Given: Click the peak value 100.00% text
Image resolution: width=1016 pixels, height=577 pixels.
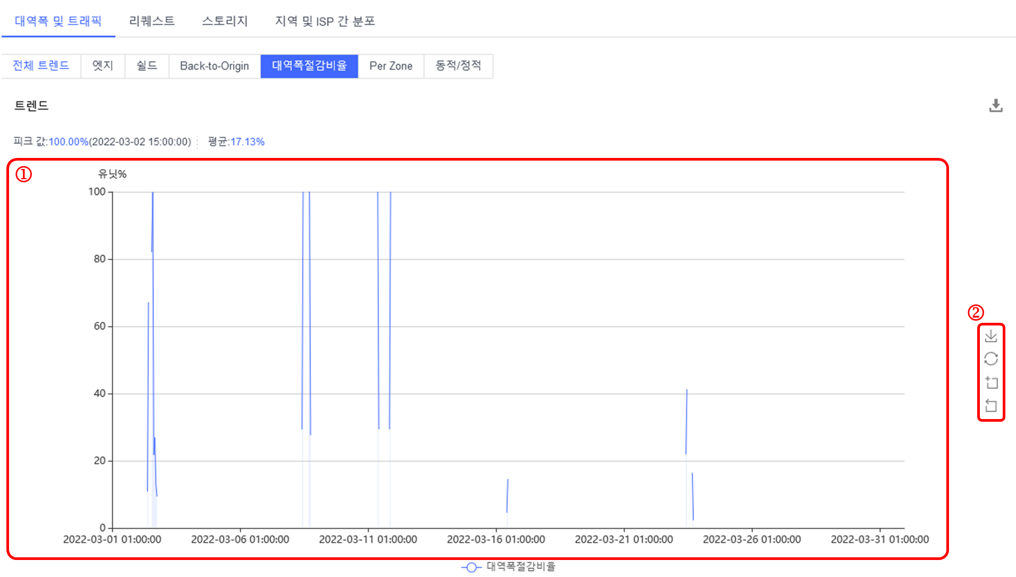Looking at the screenshot, I should click(68, 142).
